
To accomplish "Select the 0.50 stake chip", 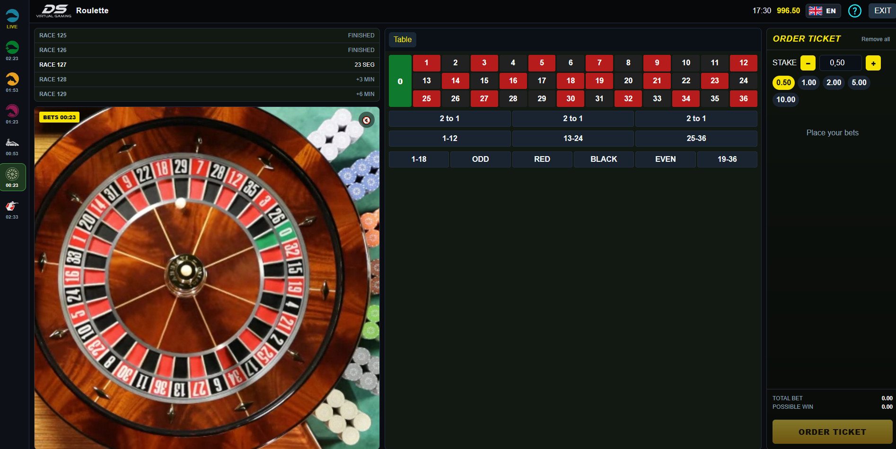I will pos(784,83).
